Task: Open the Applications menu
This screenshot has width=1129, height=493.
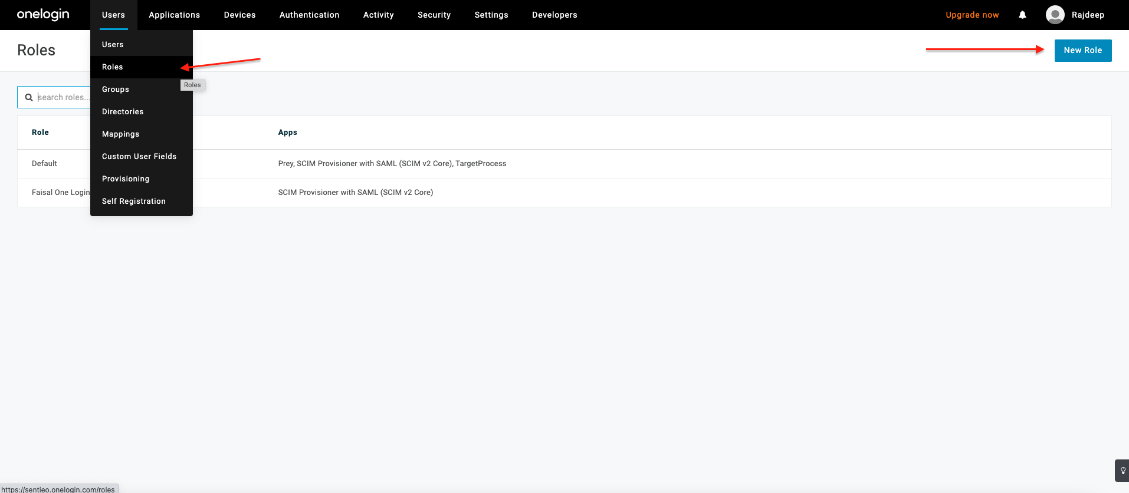Action: (x=174, y=15)
